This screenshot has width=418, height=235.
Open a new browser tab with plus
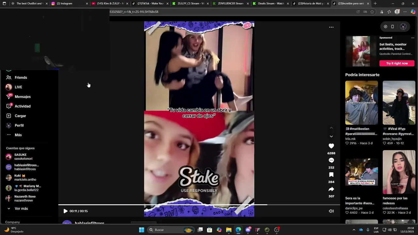tap(375, 4)
